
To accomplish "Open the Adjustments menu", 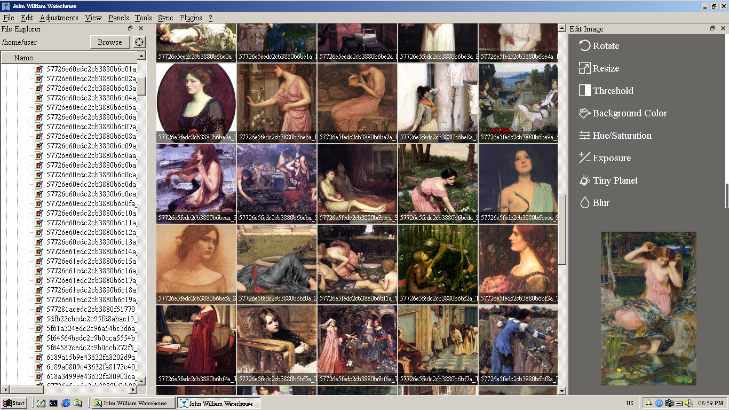I will (x=59, y=18).
